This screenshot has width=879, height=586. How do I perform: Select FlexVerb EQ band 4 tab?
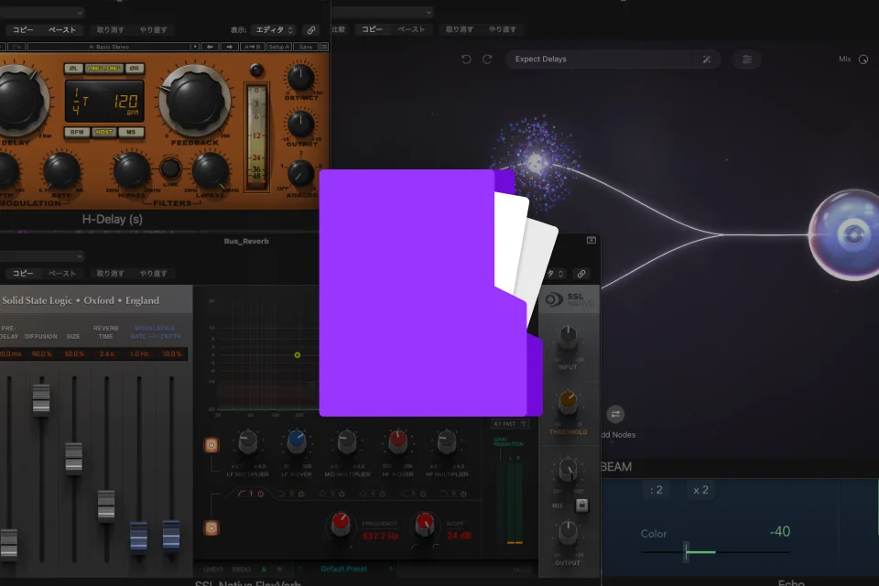[x=373, y=494]
